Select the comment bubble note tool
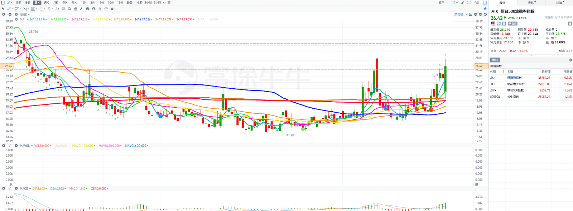Image resolution: width=573 pixels, height=211 pixels. [63, 9]
